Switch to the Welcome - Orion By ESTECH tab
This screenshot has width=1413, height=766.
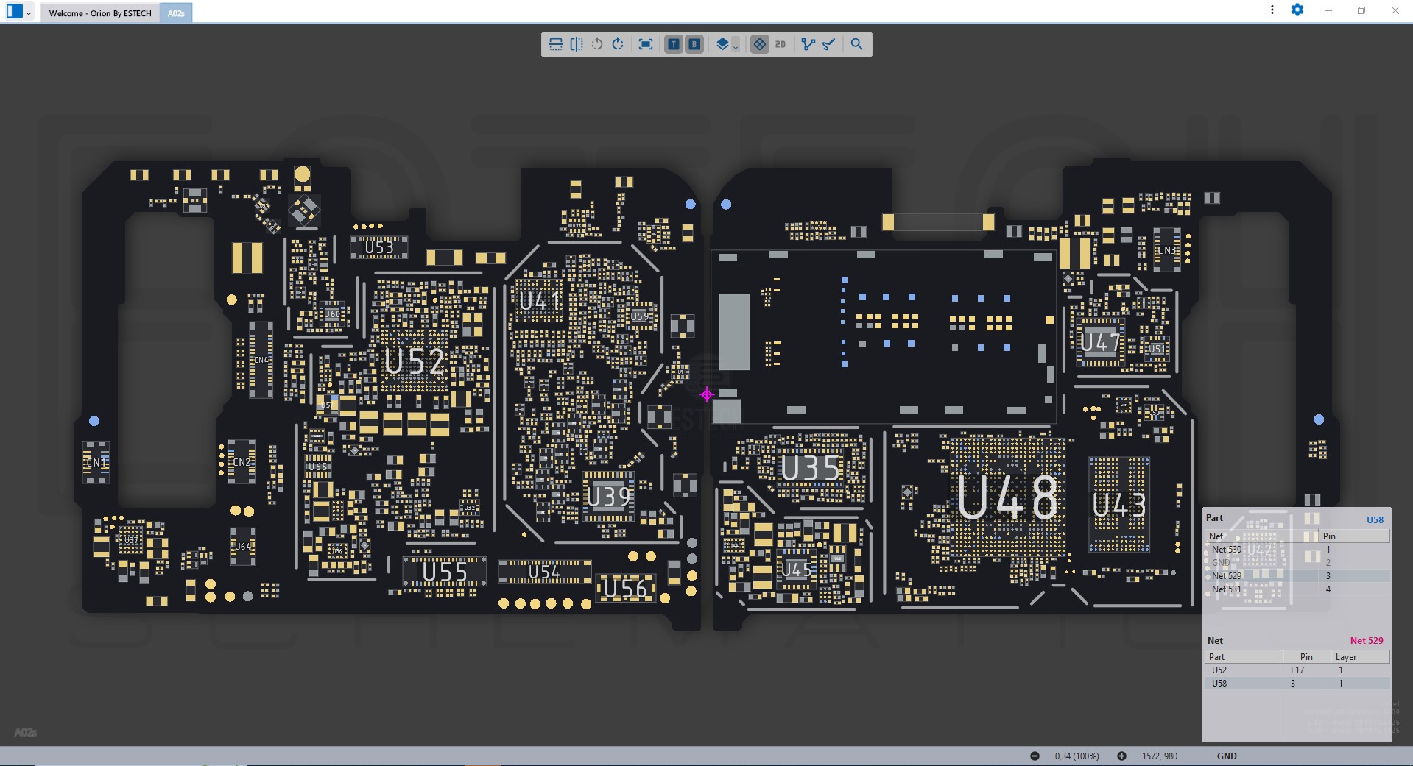click(x=100, y=13)
